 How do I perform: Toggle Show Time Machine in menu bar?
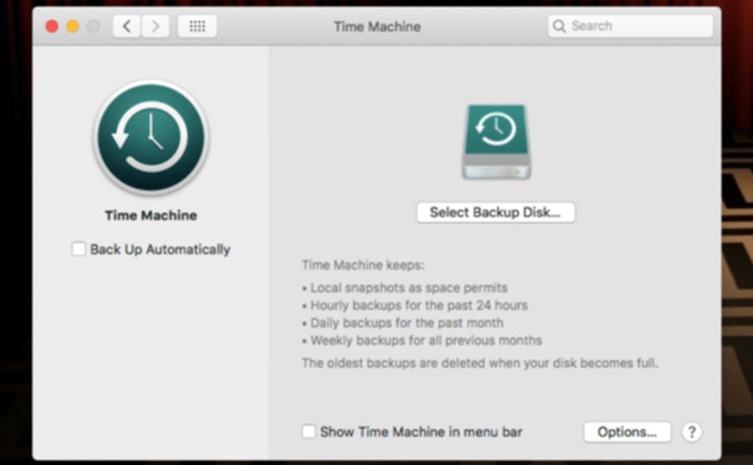click(308, 431)
